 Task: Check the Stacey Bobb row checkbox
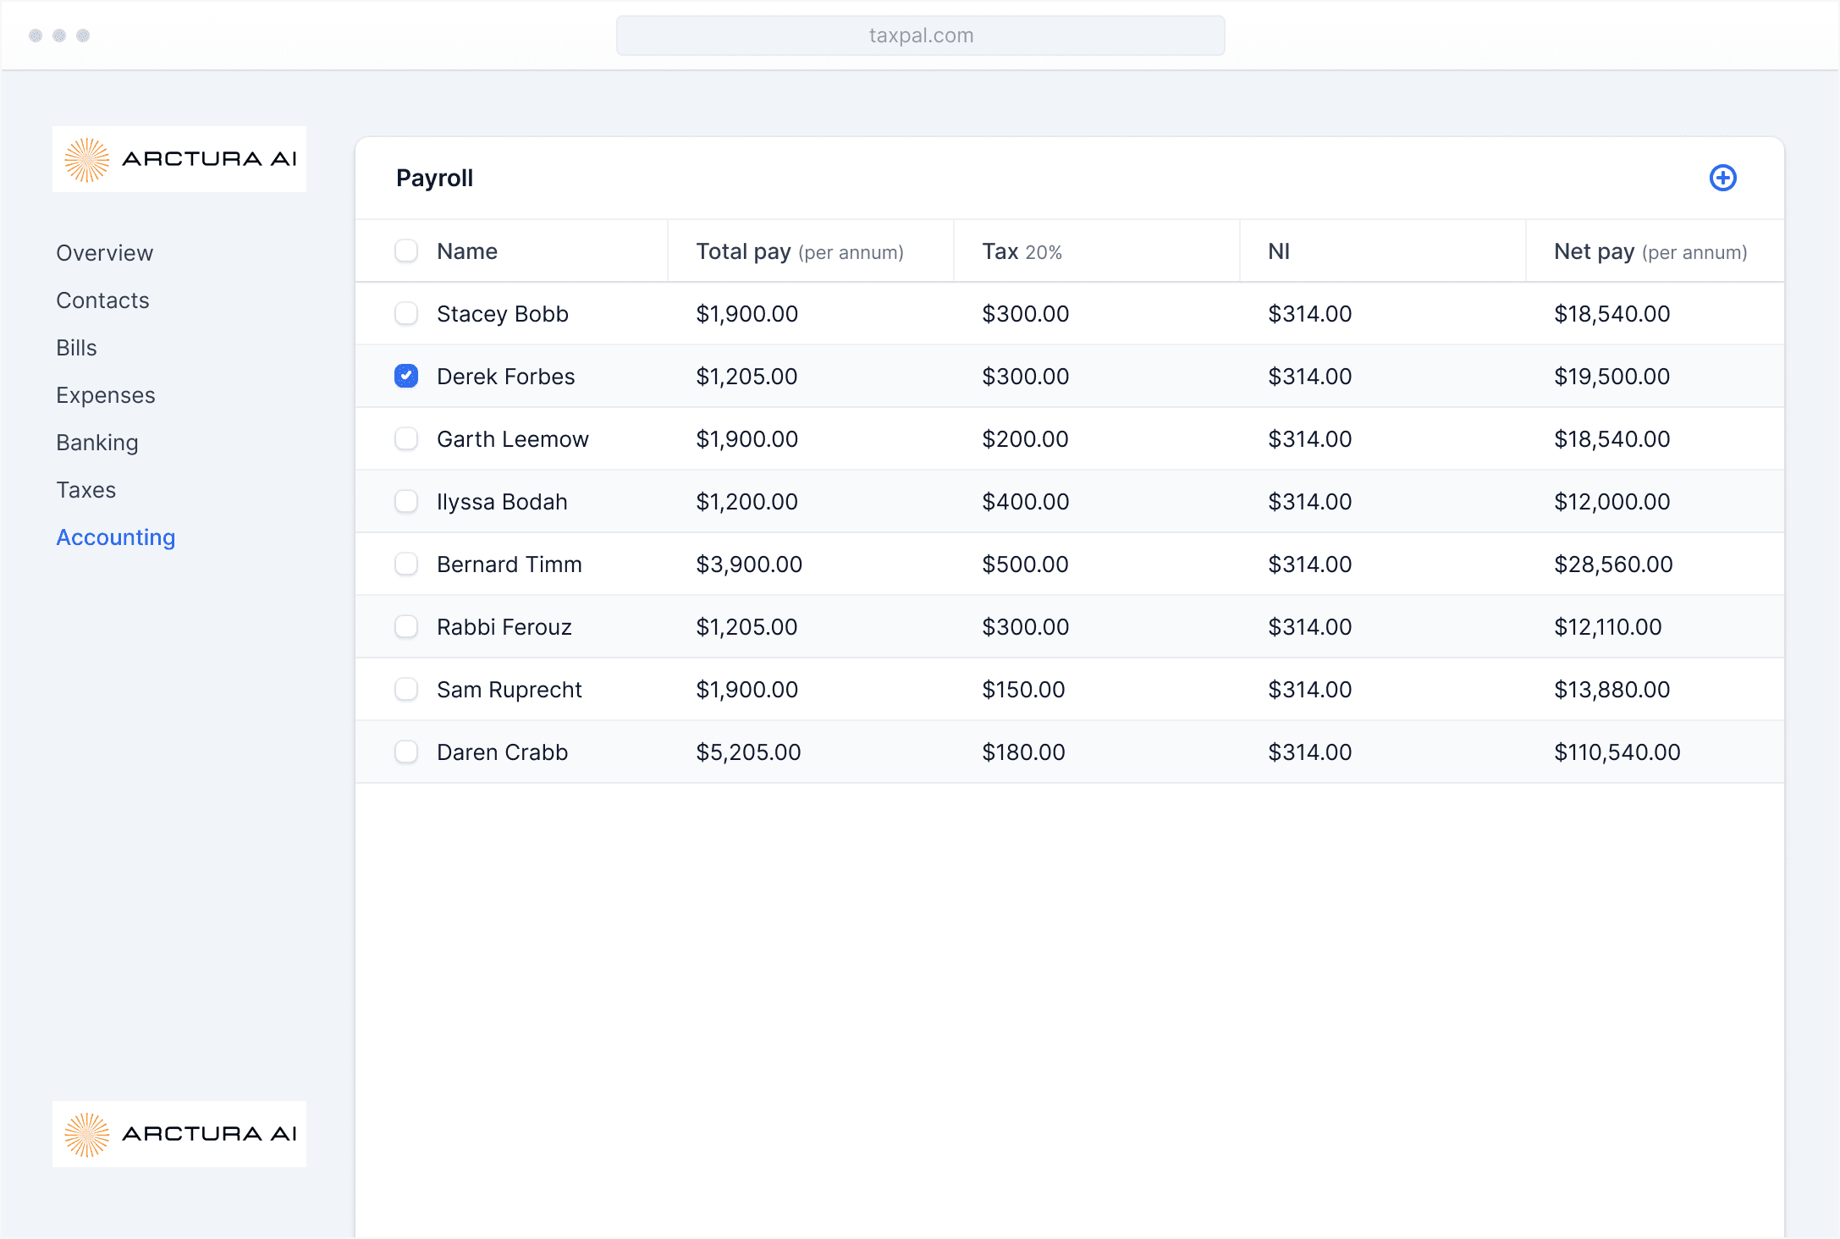tap(406, 314)
